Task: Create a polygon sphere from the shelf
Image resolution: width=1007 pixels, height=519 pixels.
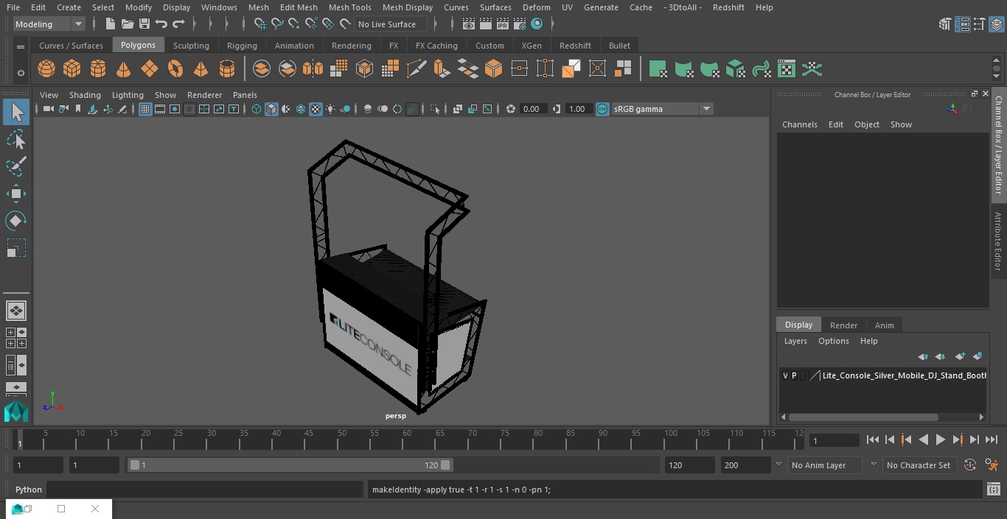Action: click(x=46, y=69)
